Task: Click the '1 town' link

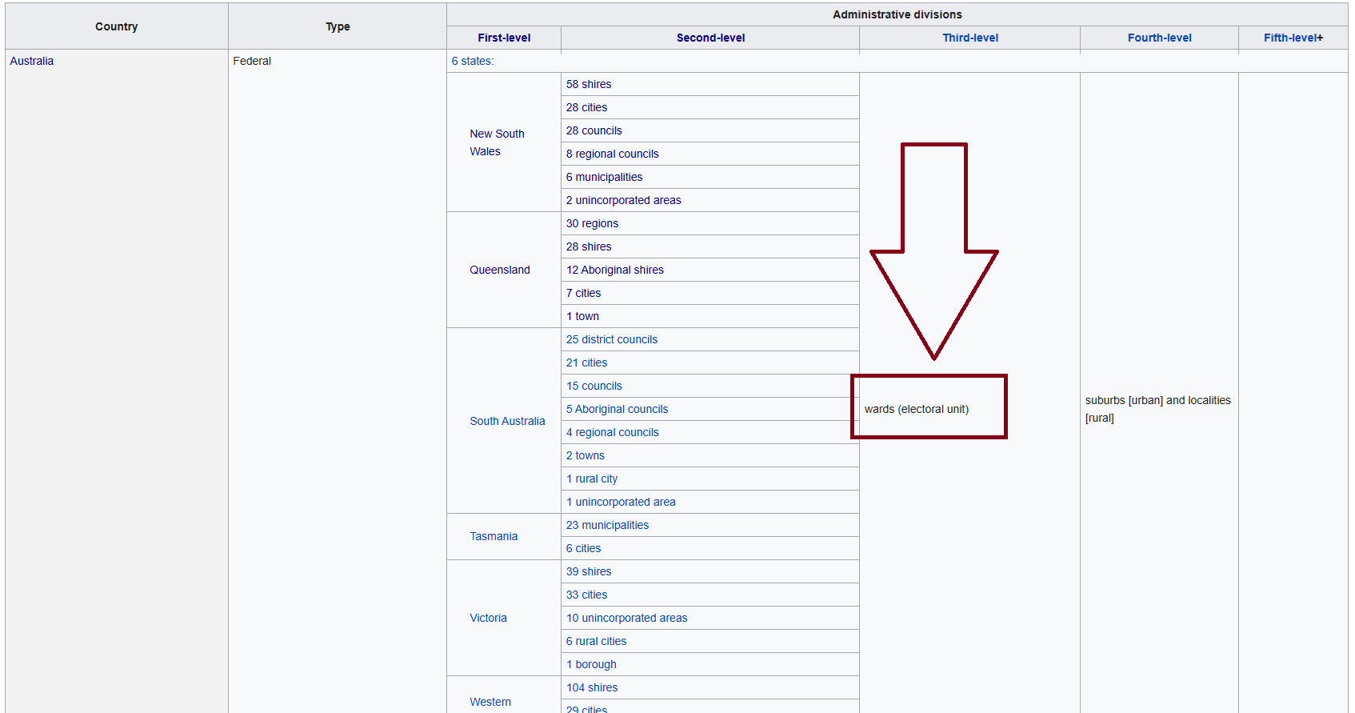Action: [582, 316]
